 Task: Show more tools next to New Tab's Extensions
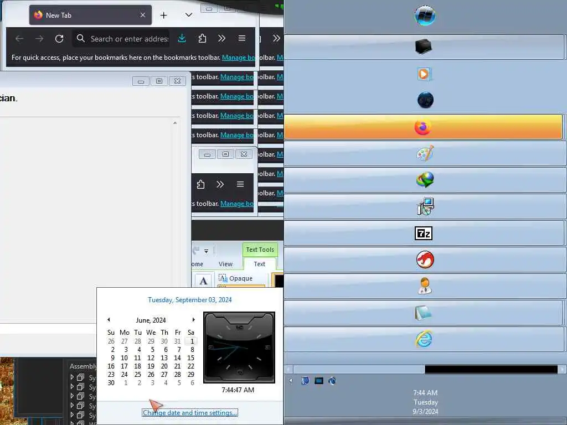coord(221,38)
